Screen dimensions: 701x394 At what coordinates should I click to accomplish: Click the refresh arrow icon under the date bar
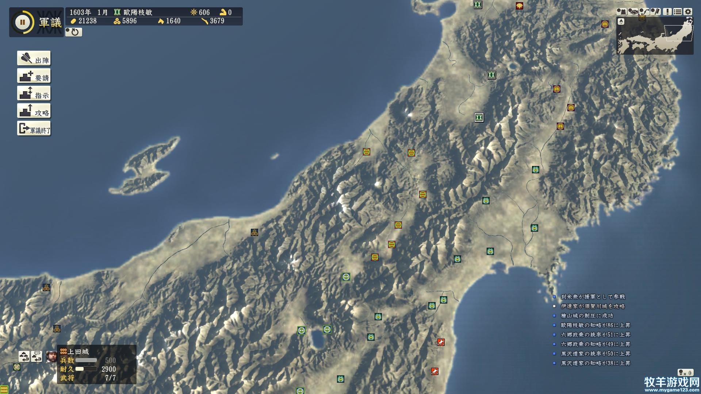74,32
